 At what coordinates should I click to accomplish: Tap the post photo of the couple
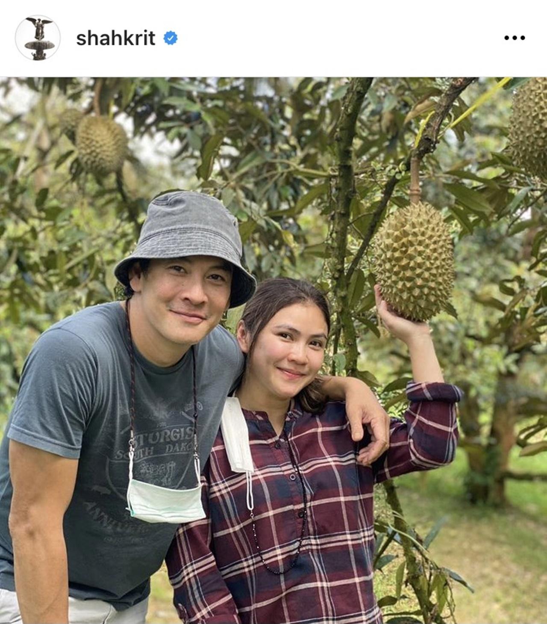(273, 350)
